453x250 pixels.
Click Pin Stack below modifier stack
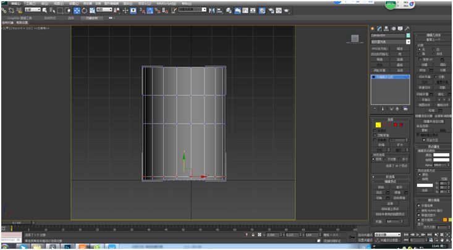(375, 109)
